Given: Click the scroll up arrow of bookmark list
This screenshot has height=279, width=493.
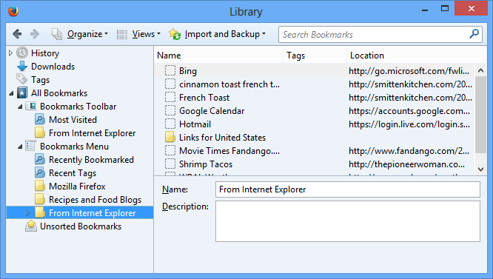Looking at the screenshot, I should click(x=480, y=70).
